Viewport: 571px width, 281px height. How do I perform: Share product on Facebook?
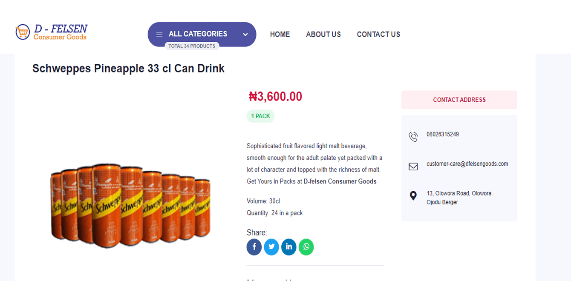(254, 247)
